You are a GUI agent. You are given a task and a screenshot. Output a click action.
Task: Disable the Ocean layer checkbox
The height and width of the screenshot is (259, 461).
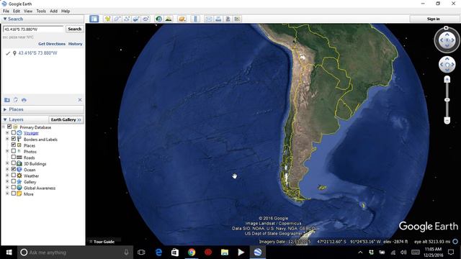(x=14, y=169)
